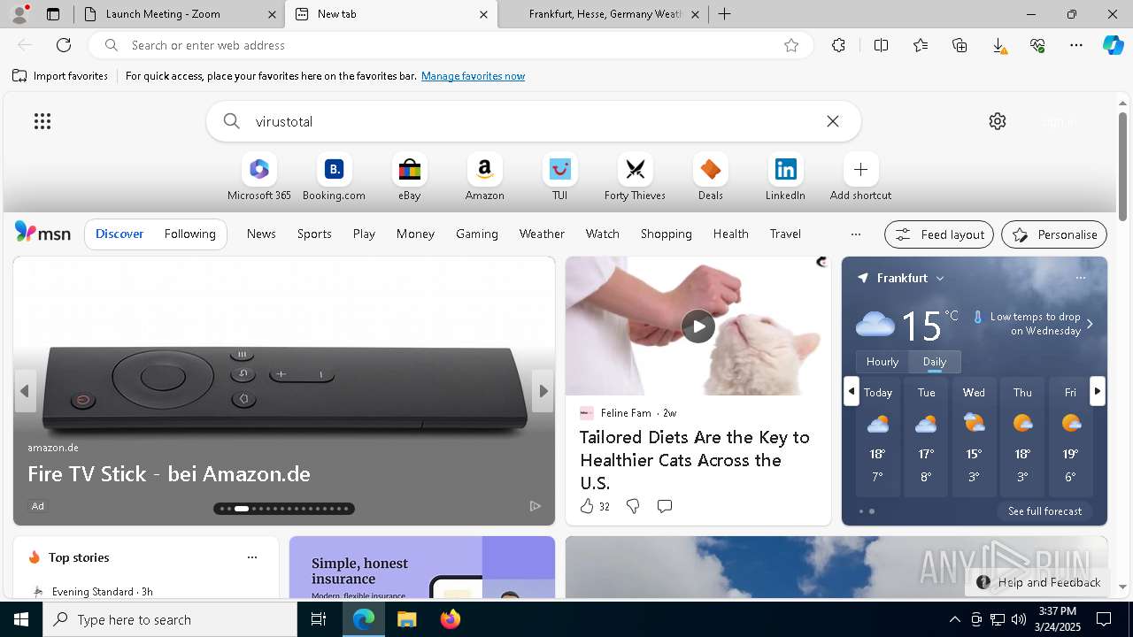Open the eBay shortcut tile

(x=409, y=177)
